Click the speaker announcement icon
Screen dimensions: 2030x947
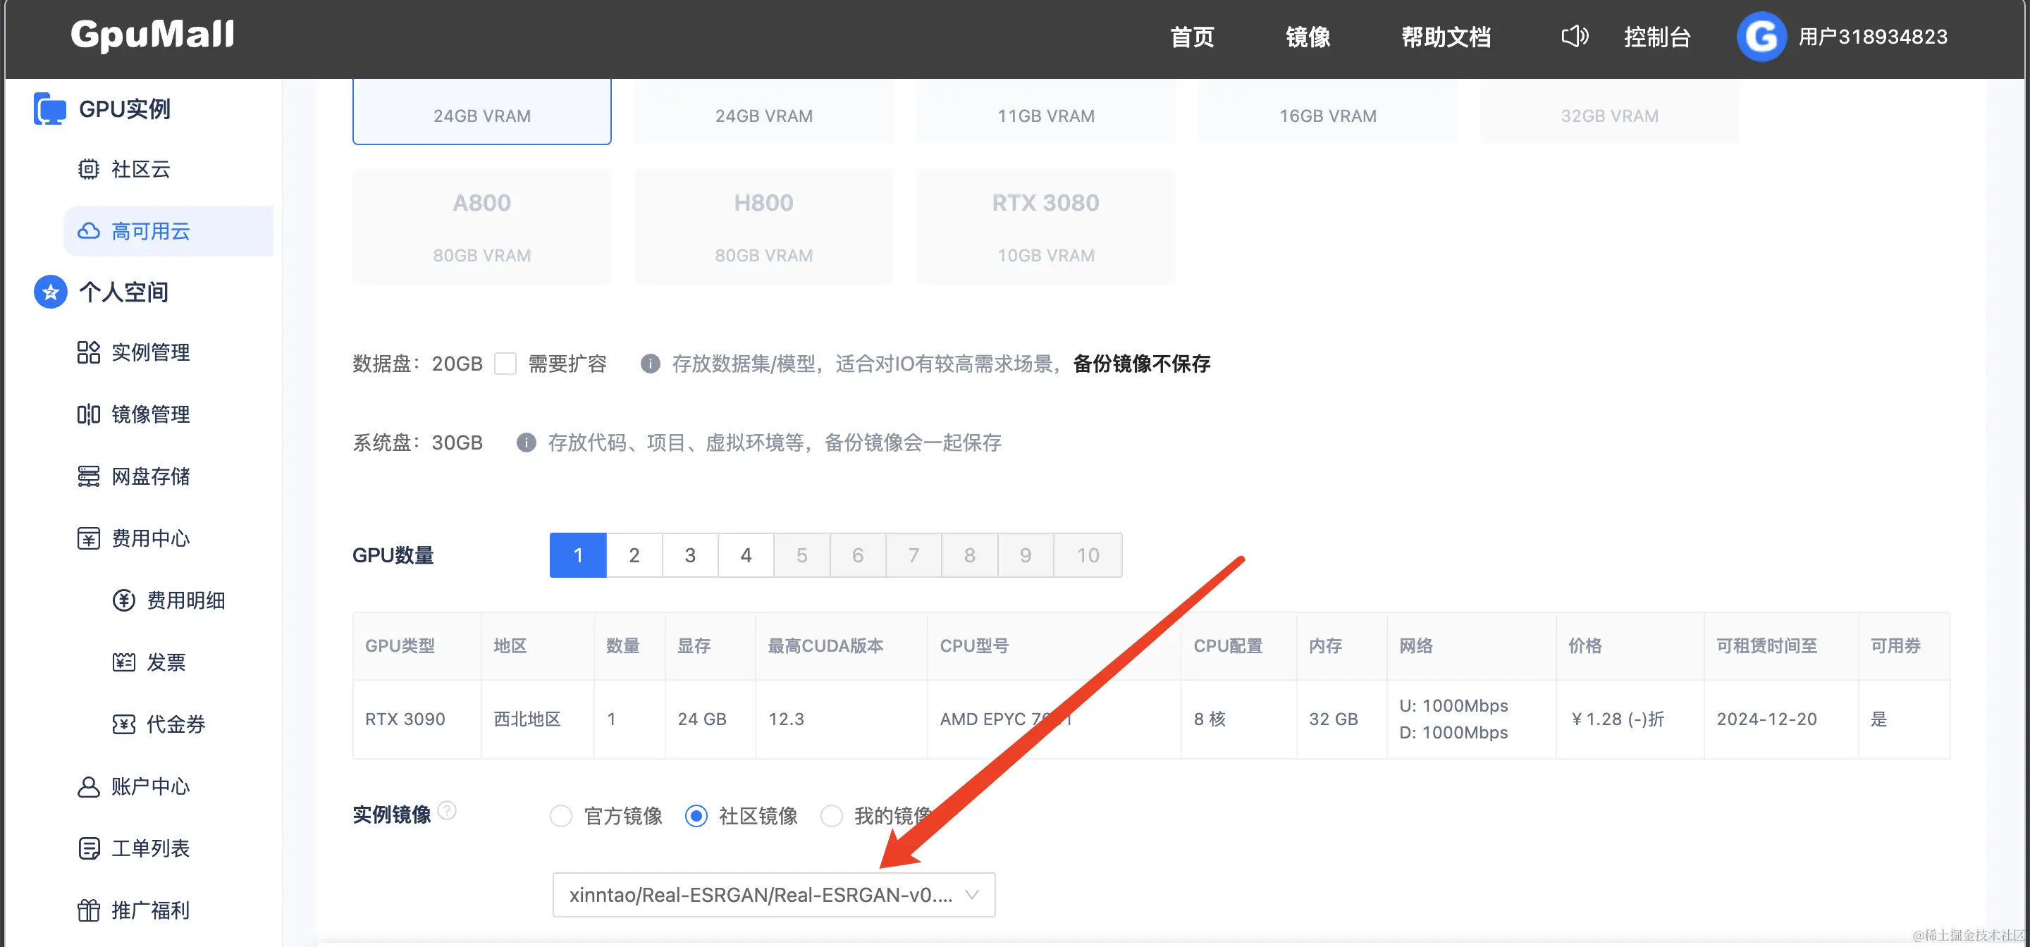coord(1574,36)
